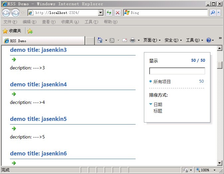This screenshot has width=224, height=174.
Task: Print the page with the printer icon
Action: point(133,40)
